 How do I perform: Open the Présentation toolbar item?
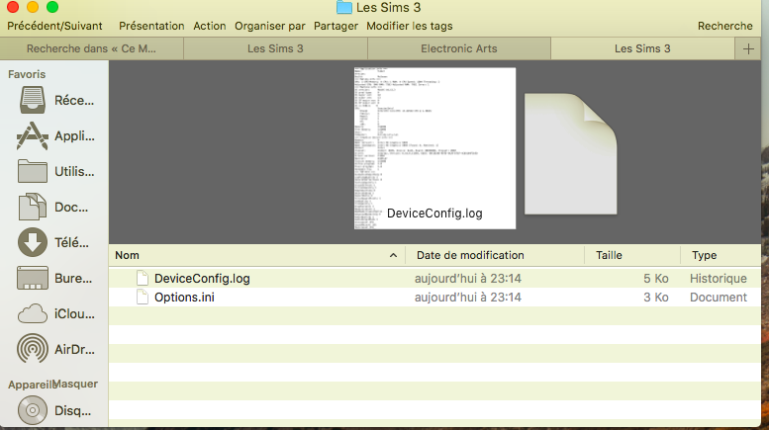click(151, 26)
